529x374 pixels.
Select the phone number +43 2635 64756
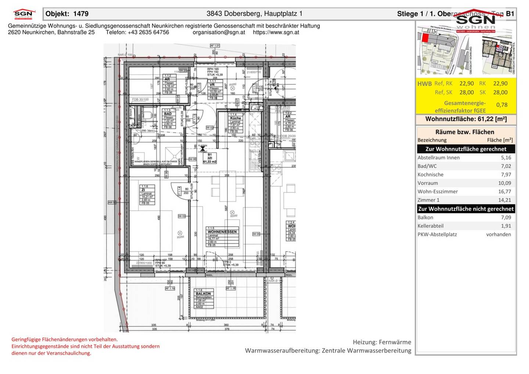click(x=148, y=32)
